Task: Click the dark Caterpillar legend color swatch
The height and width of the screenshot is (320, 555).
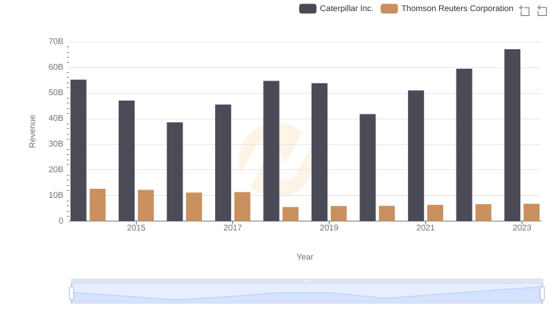Action: pyautogui.click(x=307, y=8)
